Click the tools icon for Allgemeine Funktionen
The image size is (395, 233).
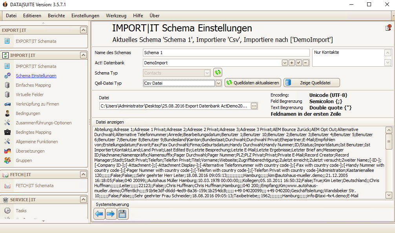point(7,142)
